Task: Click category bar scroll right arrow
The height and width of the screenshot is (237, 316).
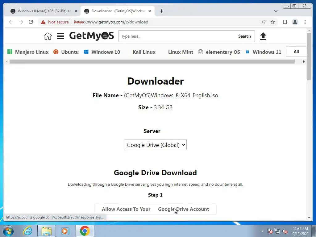Action: [304, 61]
